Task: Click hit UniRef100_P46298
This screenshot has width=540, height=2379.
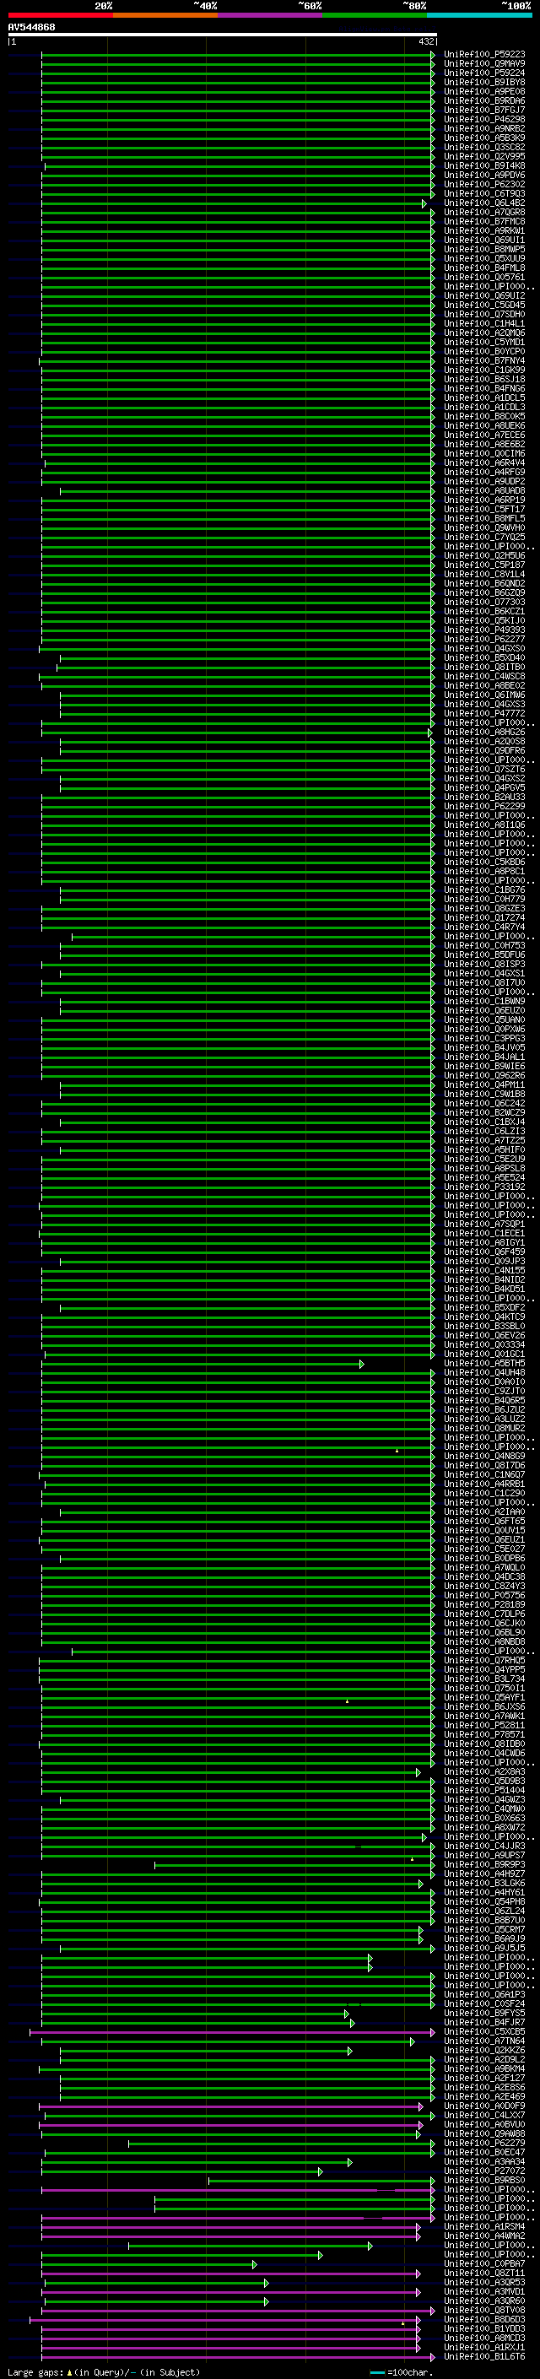Action: [484, 119]
